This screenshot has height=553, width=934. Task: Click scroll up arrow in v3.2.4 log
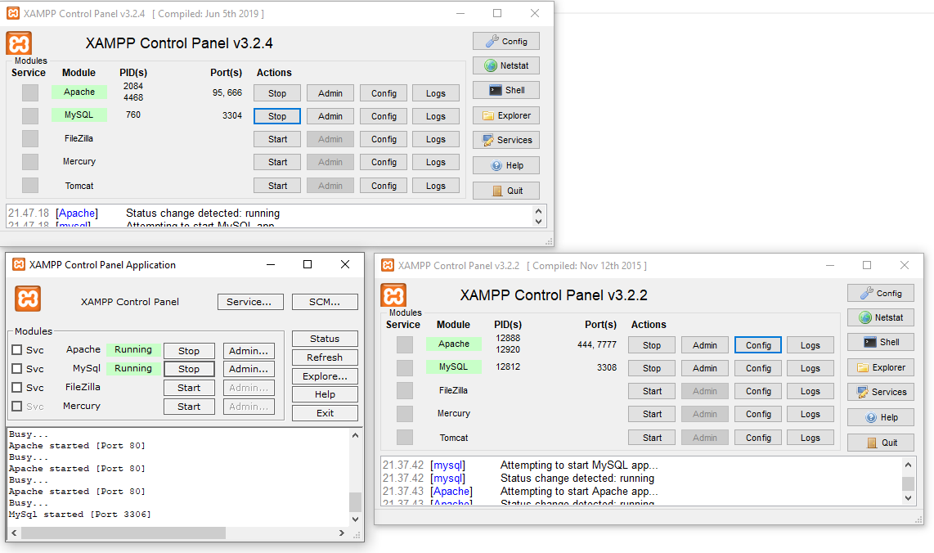click(x=538, y=211)
